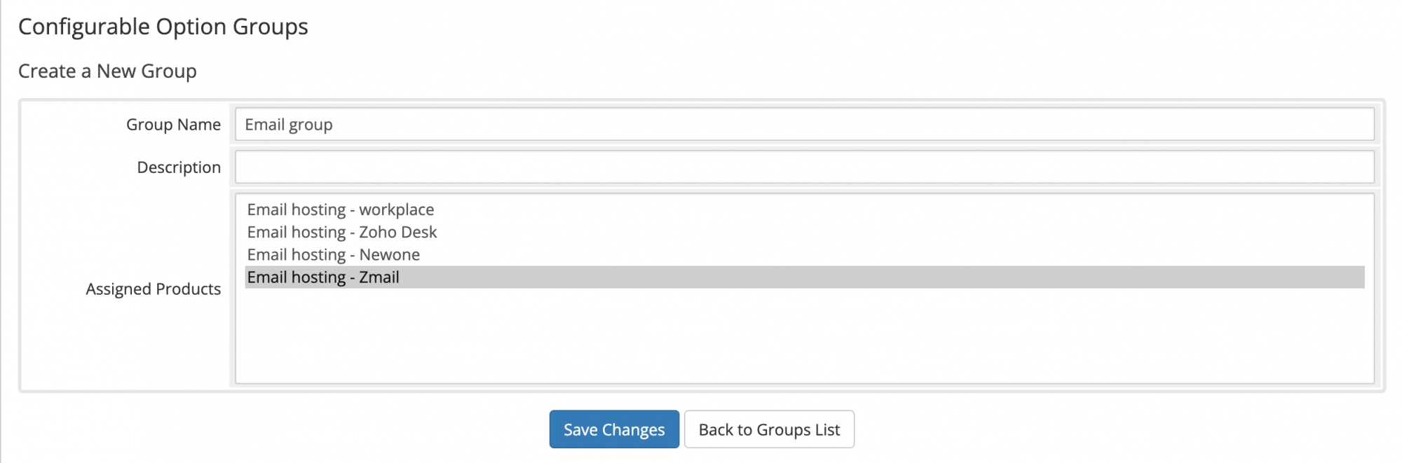The image size is (1402, 463).
Task: Click the word 'Zmail' in selected row
Action: click(x=379, y=277)
